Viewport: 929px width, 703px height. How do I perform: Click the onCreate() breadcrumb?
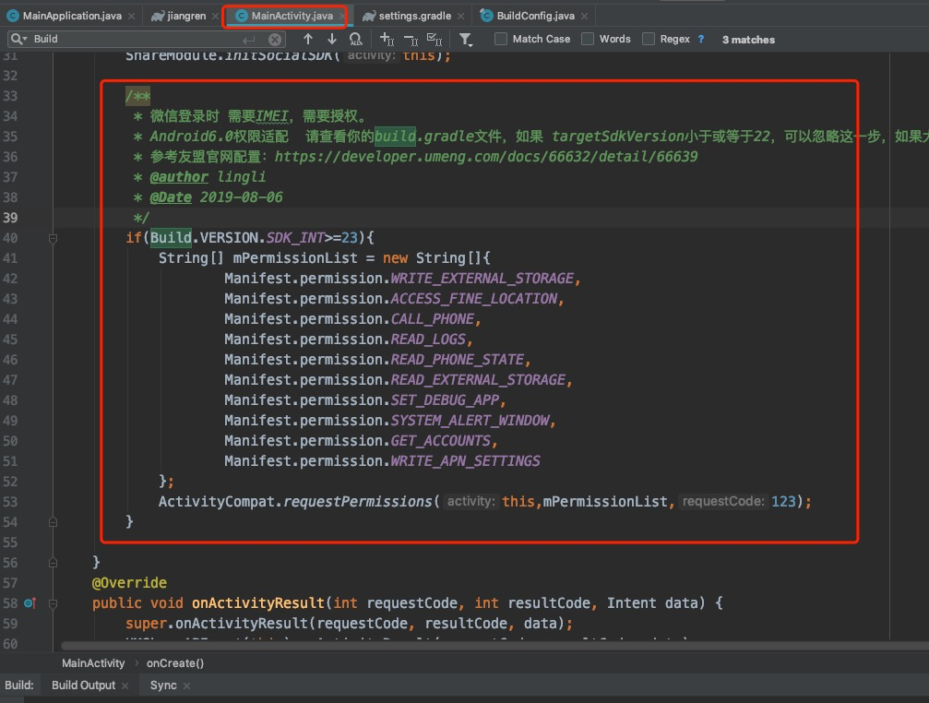coord(175,663)
